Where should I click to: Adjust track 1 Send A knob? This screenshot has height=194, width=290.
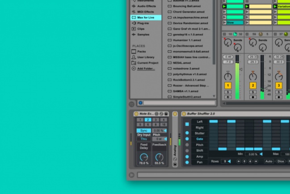tap(228, 43)
